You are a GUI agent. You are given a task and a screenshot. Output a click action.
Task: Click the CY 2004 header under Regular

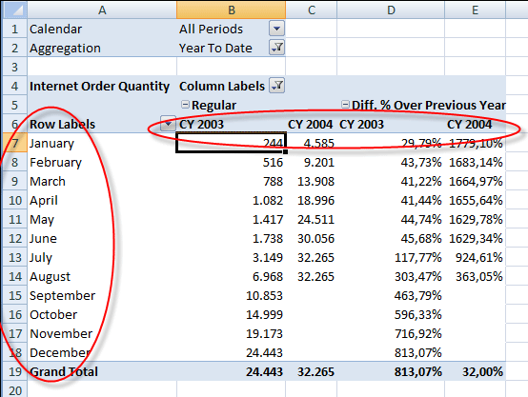(311, 124)
